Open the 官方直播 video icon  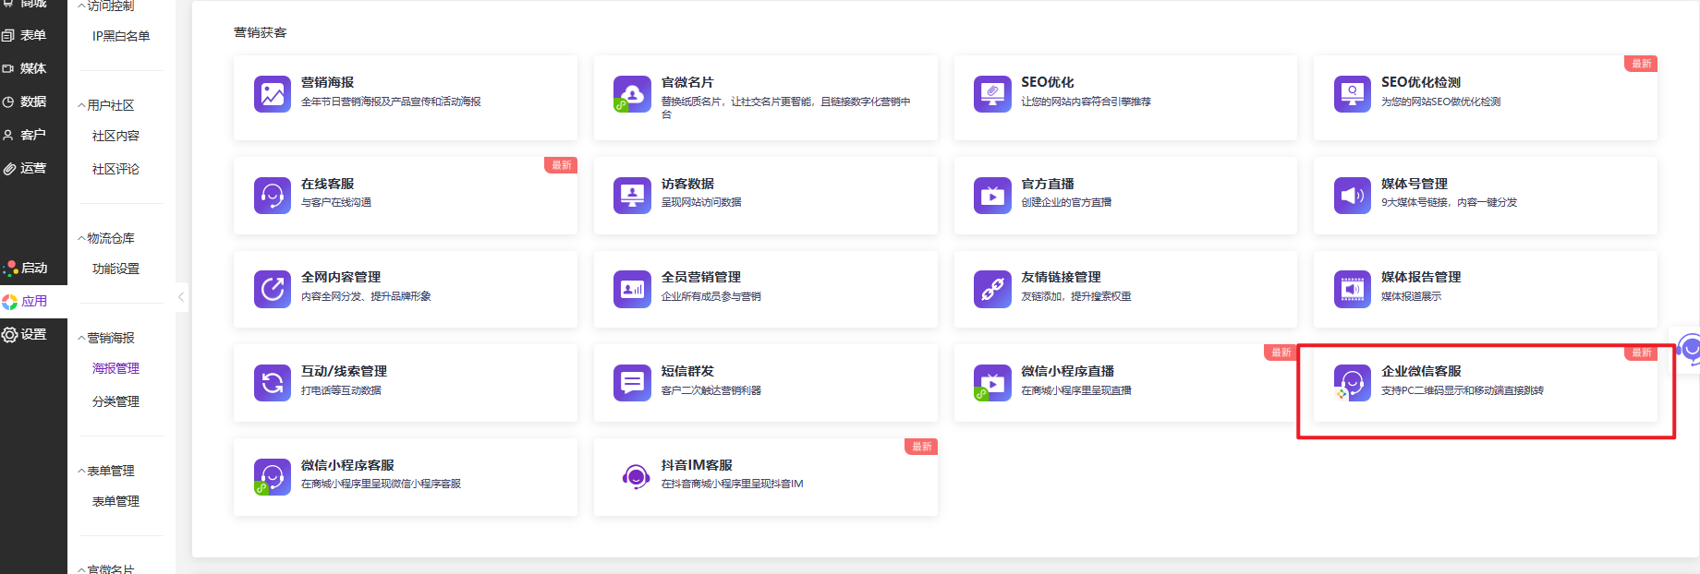pyautogui.click(x=991, y=196)
